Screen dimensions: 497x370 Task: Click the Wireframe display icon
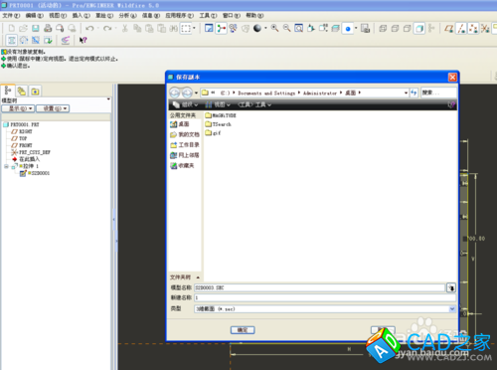383,29
